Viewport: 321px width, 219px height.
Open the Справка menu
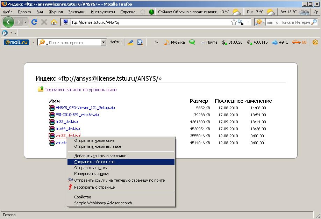tap(128, 12)
